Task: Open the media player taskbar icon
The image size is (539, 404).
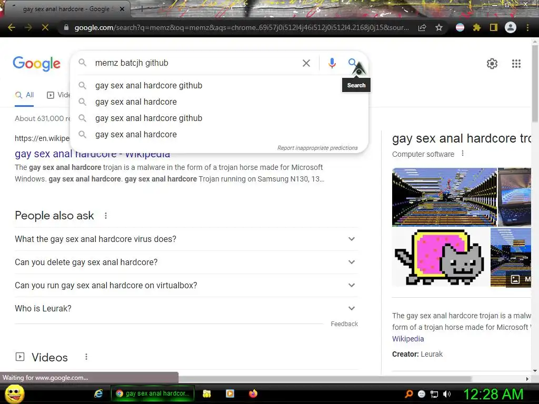Action: 230,393
